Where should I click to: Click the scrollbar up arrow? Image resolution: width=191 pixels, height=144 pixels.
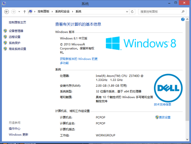[x=187, y=19]
